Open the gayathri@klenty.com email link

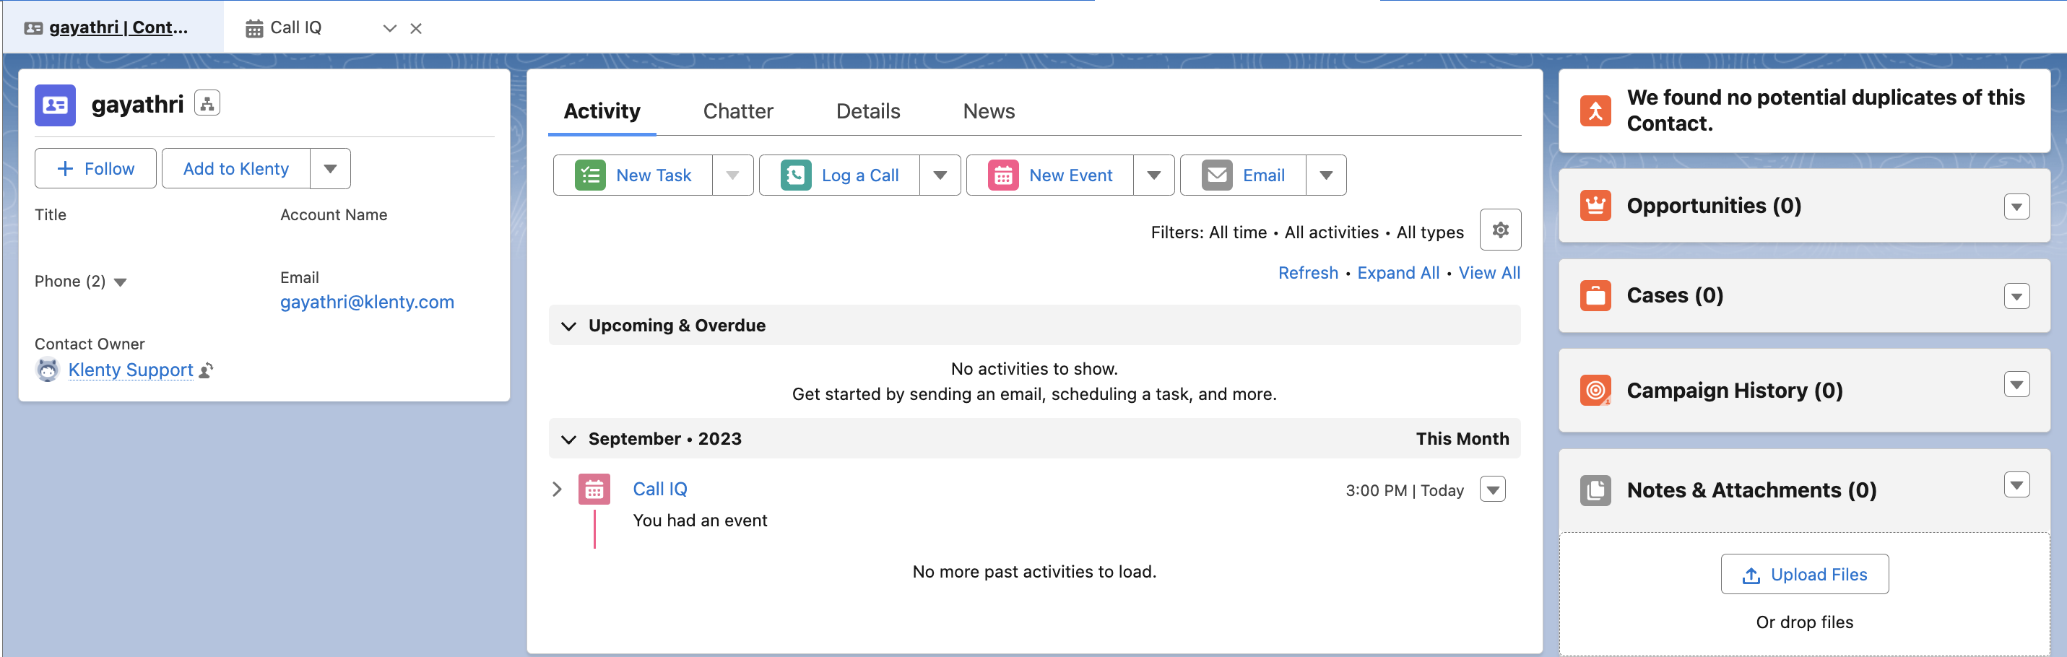[x=367, y=303]
